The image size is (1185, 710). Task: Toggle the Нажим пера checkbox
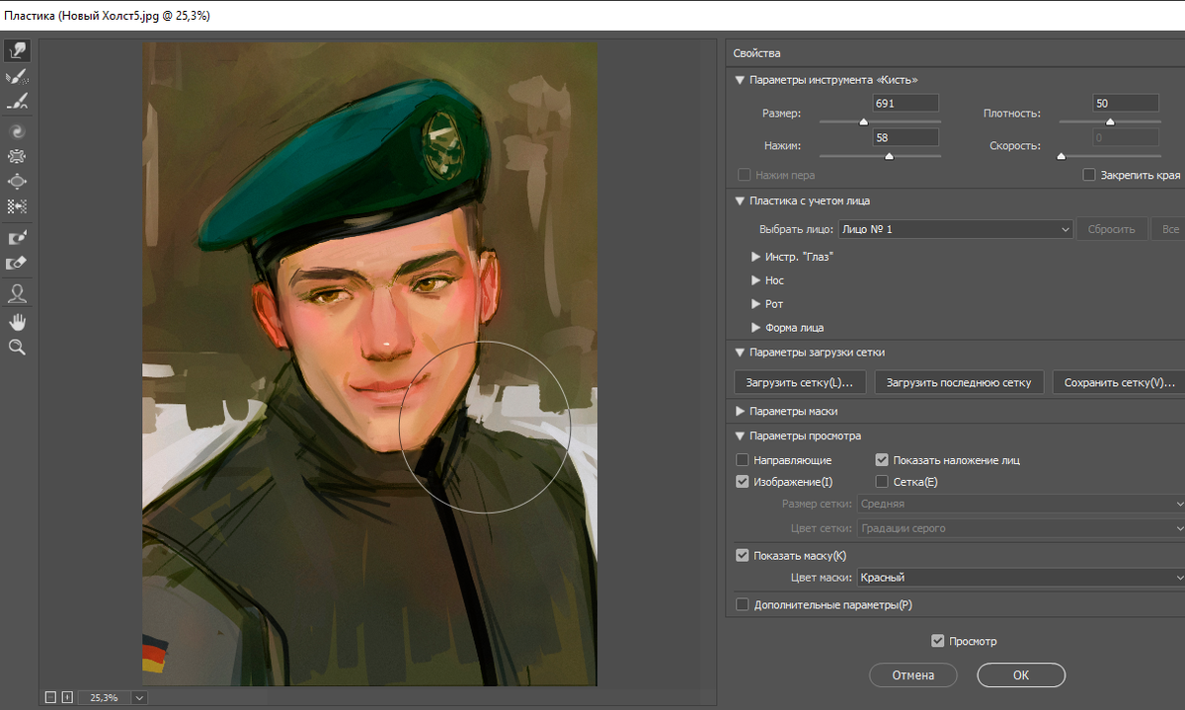point(745,175)
